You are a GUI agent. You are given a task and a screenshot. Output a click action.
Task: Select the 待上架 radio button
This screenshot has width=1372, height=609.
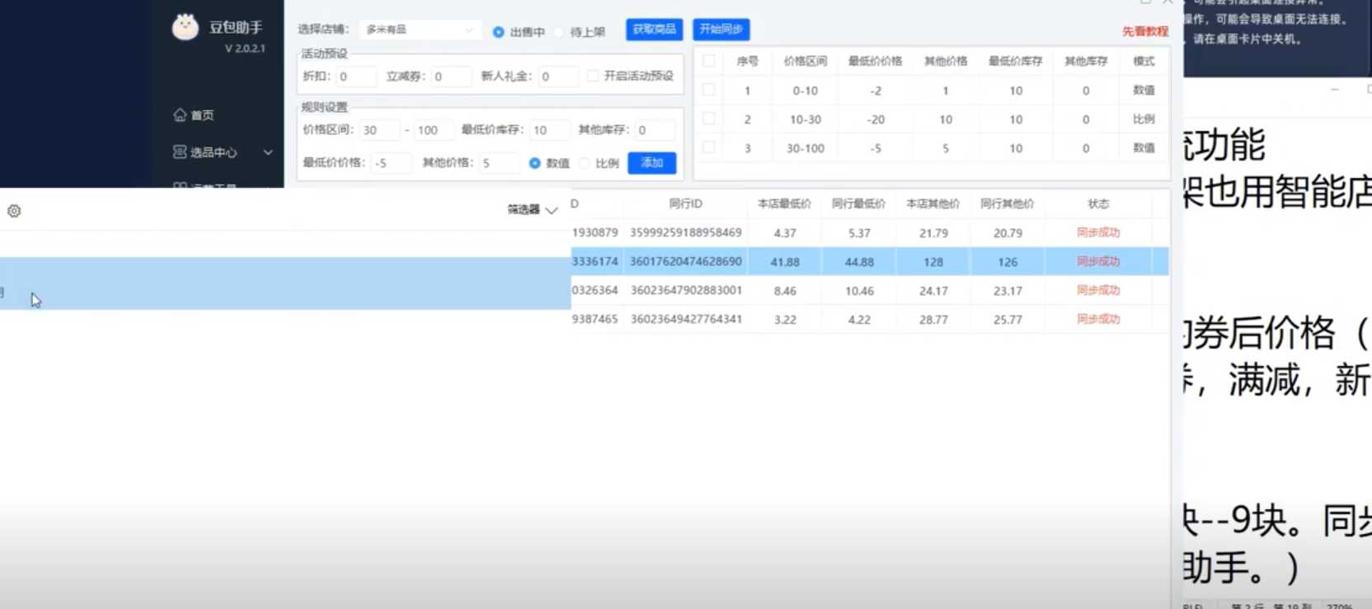click(559, 32)
